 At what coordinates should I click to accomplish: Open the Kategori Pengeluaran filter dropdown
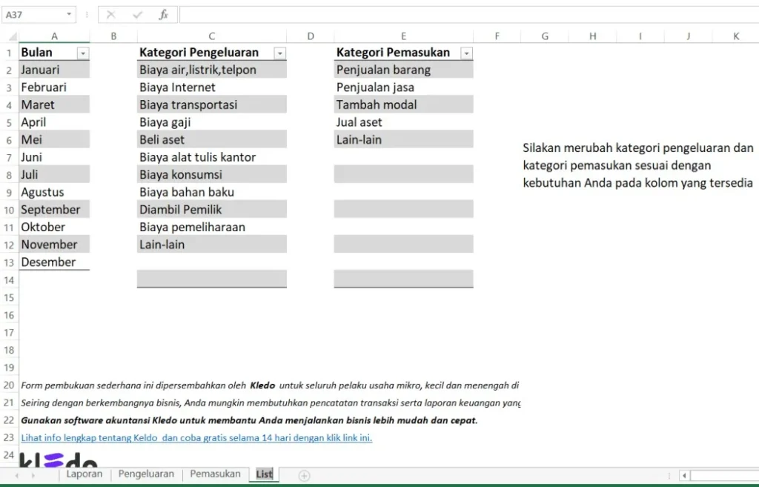click(x=279, y=53)
